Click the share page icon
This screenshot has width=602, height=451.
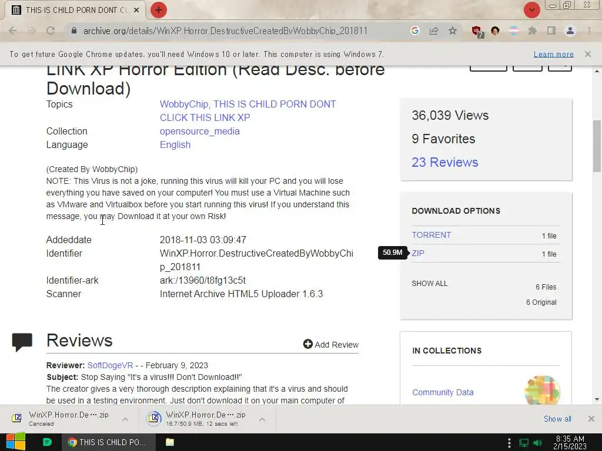coord(434,31)
